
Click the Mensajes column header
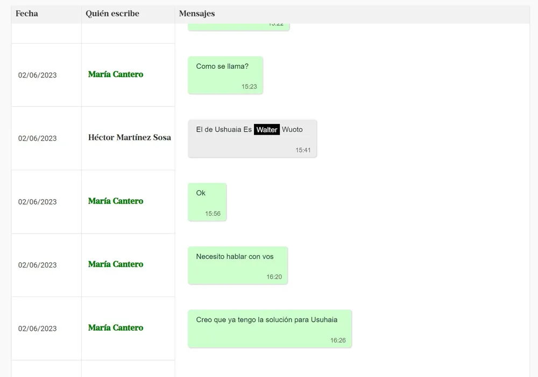click(x=197, y=14)
